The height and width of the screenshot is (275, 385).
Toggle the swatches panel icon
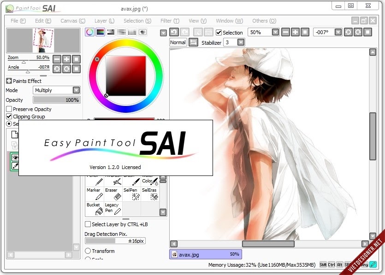tap(121, 32)
